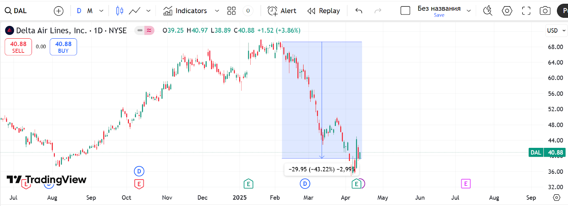
Task: Open the green earnings marker near January 2025
Action: click(x=248, y=184)
